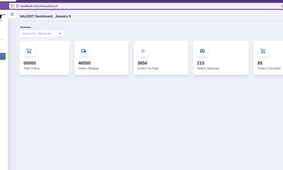Viewport: 283px width, 170px height.
Task: Collapse the sidebar with the menu toggle icon
Action: coord(12,14)
